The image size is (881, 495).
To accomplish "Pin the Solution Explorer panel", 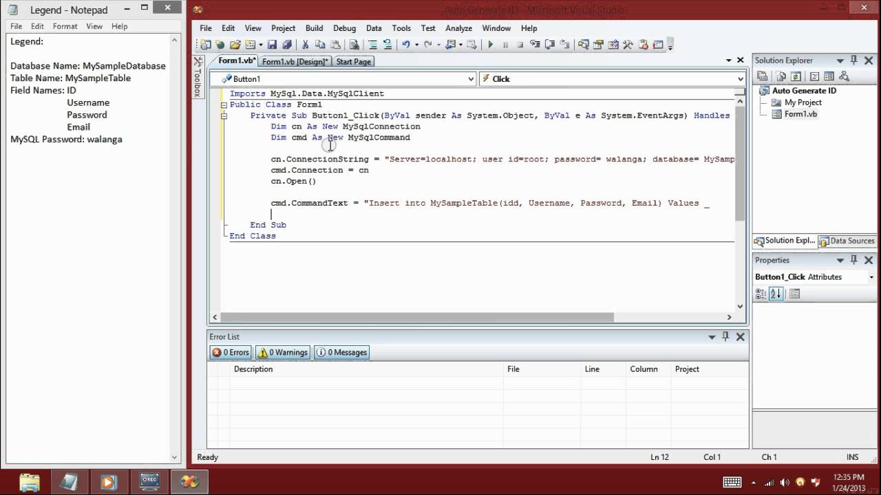I will pos(854,60).
